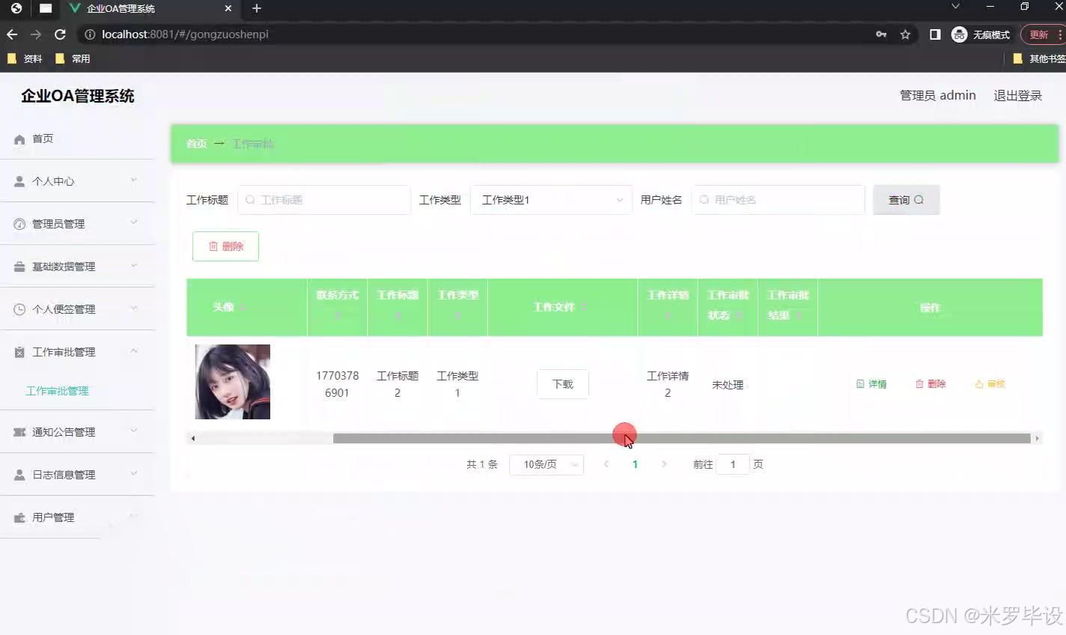This screenshot has width=1066, height=635.
Task: Open 个人便签管理 via its clock icon
Action: (x=19, y=309)
